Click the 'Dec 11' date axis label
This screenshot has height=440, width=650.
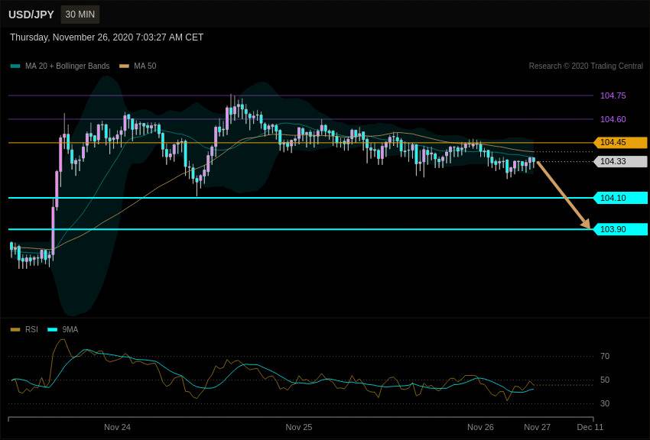[x=590, y=427]
